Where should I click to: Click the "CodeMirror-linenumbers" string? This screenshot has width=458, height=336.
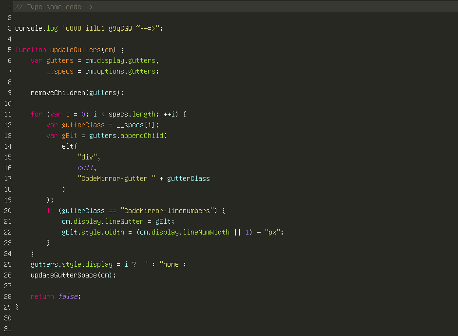coord(167,211)
